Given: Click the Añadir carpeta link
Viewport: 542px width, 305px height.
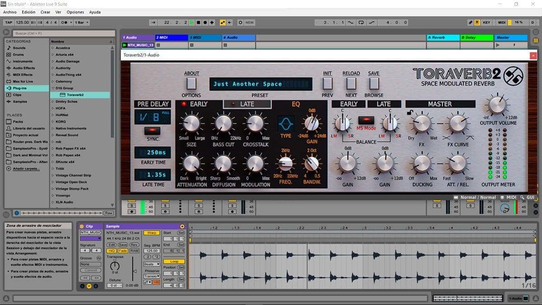Looking at the screenshot, I should coord(26,169).
